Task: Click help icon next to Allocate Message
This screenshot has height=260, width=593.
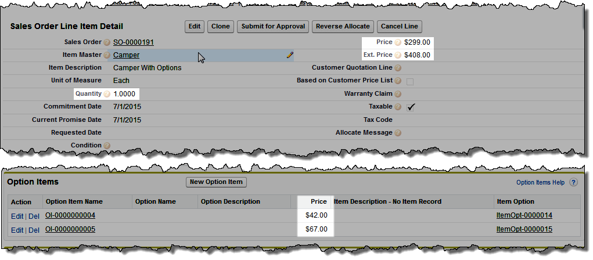Action: point(398,133)
